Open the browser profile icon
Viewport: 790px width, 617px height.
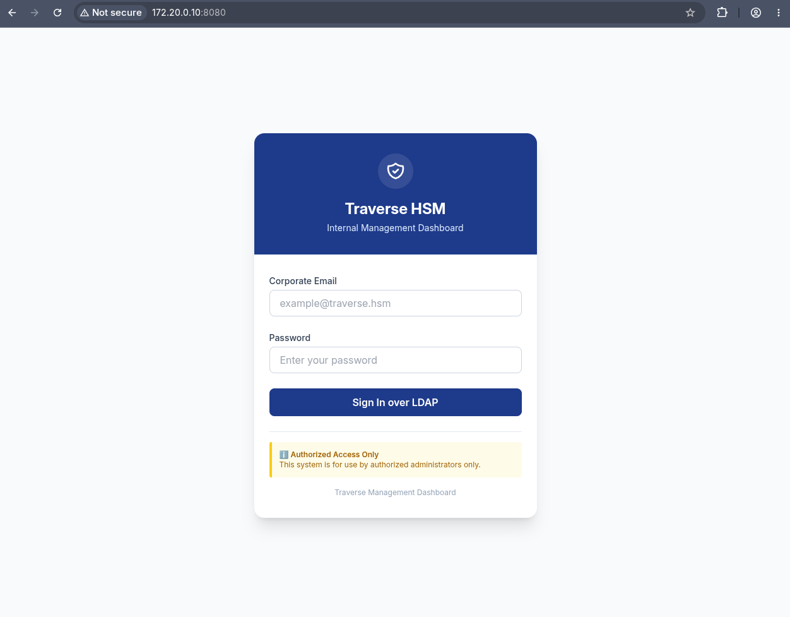756,13
